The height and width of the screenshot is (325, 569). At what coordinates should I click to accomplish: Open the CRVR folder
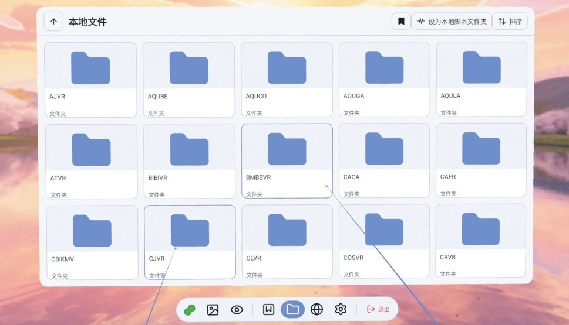[x=481, y=241]
